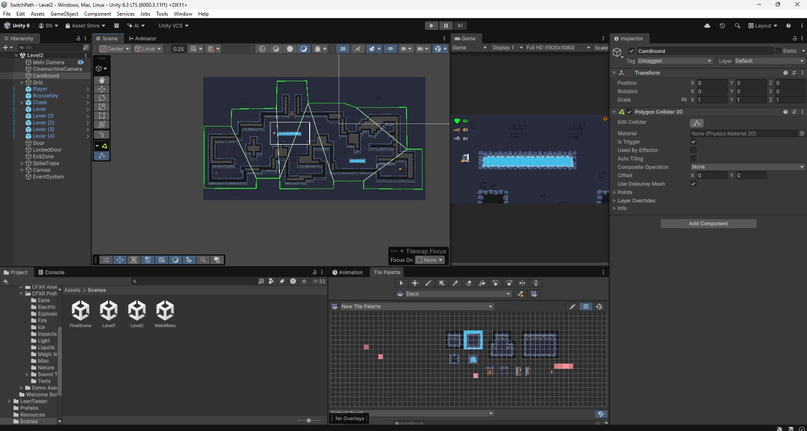Viewport: 807px width, 431px height.
Task: Select the Rect tool in Scene toolbar
Action: pos(101,115)
